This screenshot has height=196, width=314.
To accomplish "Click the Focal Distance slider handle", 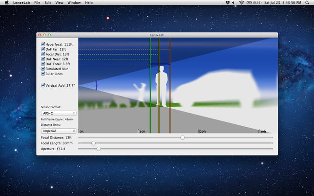I will pyautogui.click(x=183, y=137).
